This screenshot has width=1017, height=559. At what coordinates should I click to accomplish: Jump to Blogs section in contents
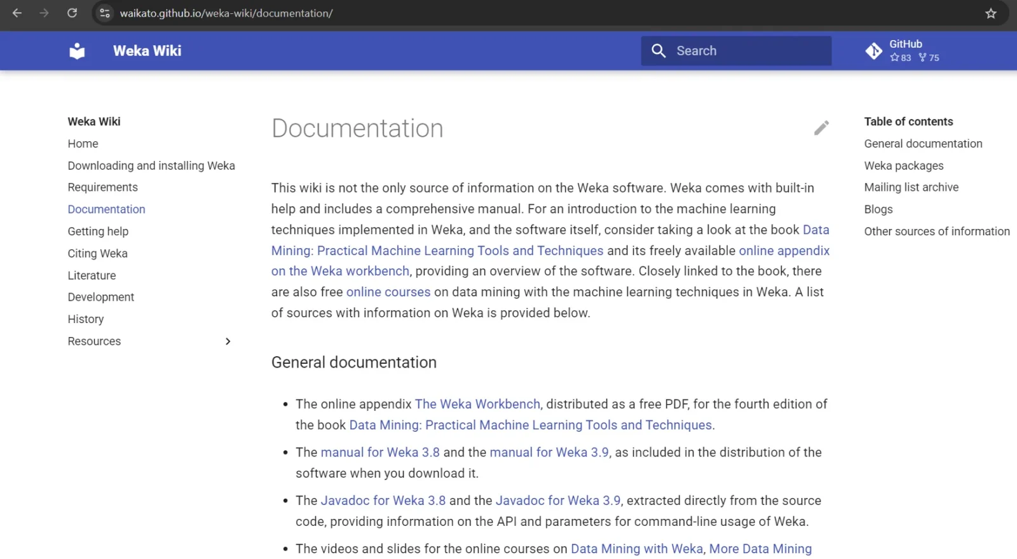[878, 209]
